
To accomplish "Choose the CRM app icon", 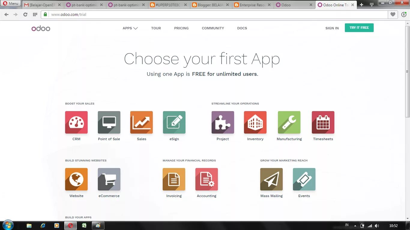I will click(77, 122).
